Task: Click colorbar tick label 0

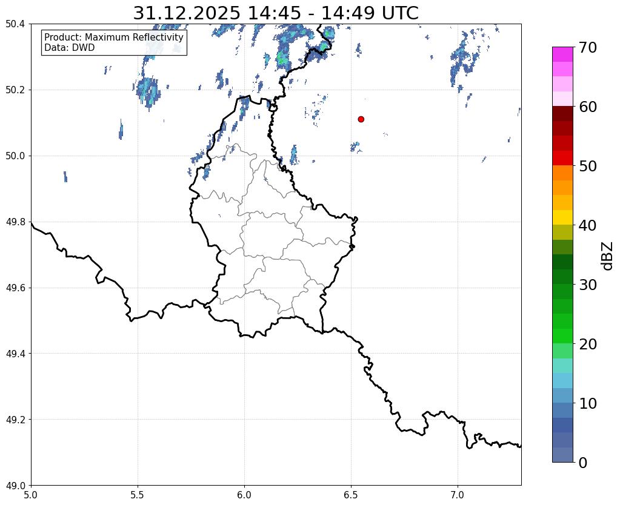Action: 583,463
